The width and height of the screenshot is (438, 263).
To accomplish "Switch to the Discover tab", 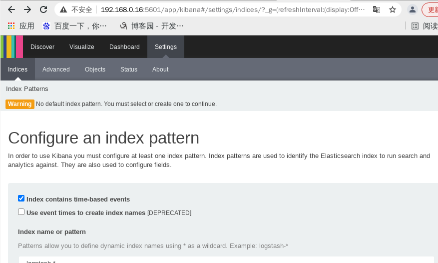I will (x=42, y=46).
